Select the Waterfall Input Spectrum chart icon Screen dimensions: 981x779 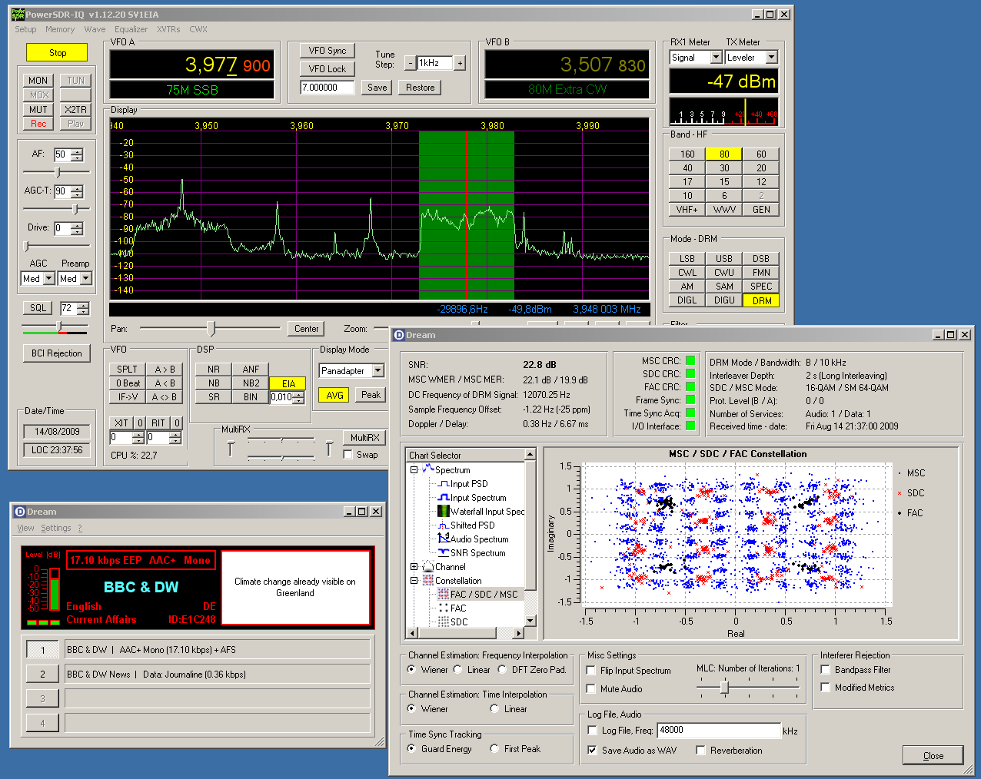point(443,512)
